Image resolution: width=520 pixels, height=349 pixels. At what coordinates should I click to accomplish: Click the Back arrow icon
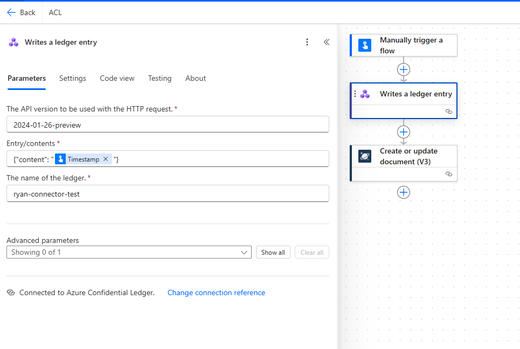coord(11,12)
